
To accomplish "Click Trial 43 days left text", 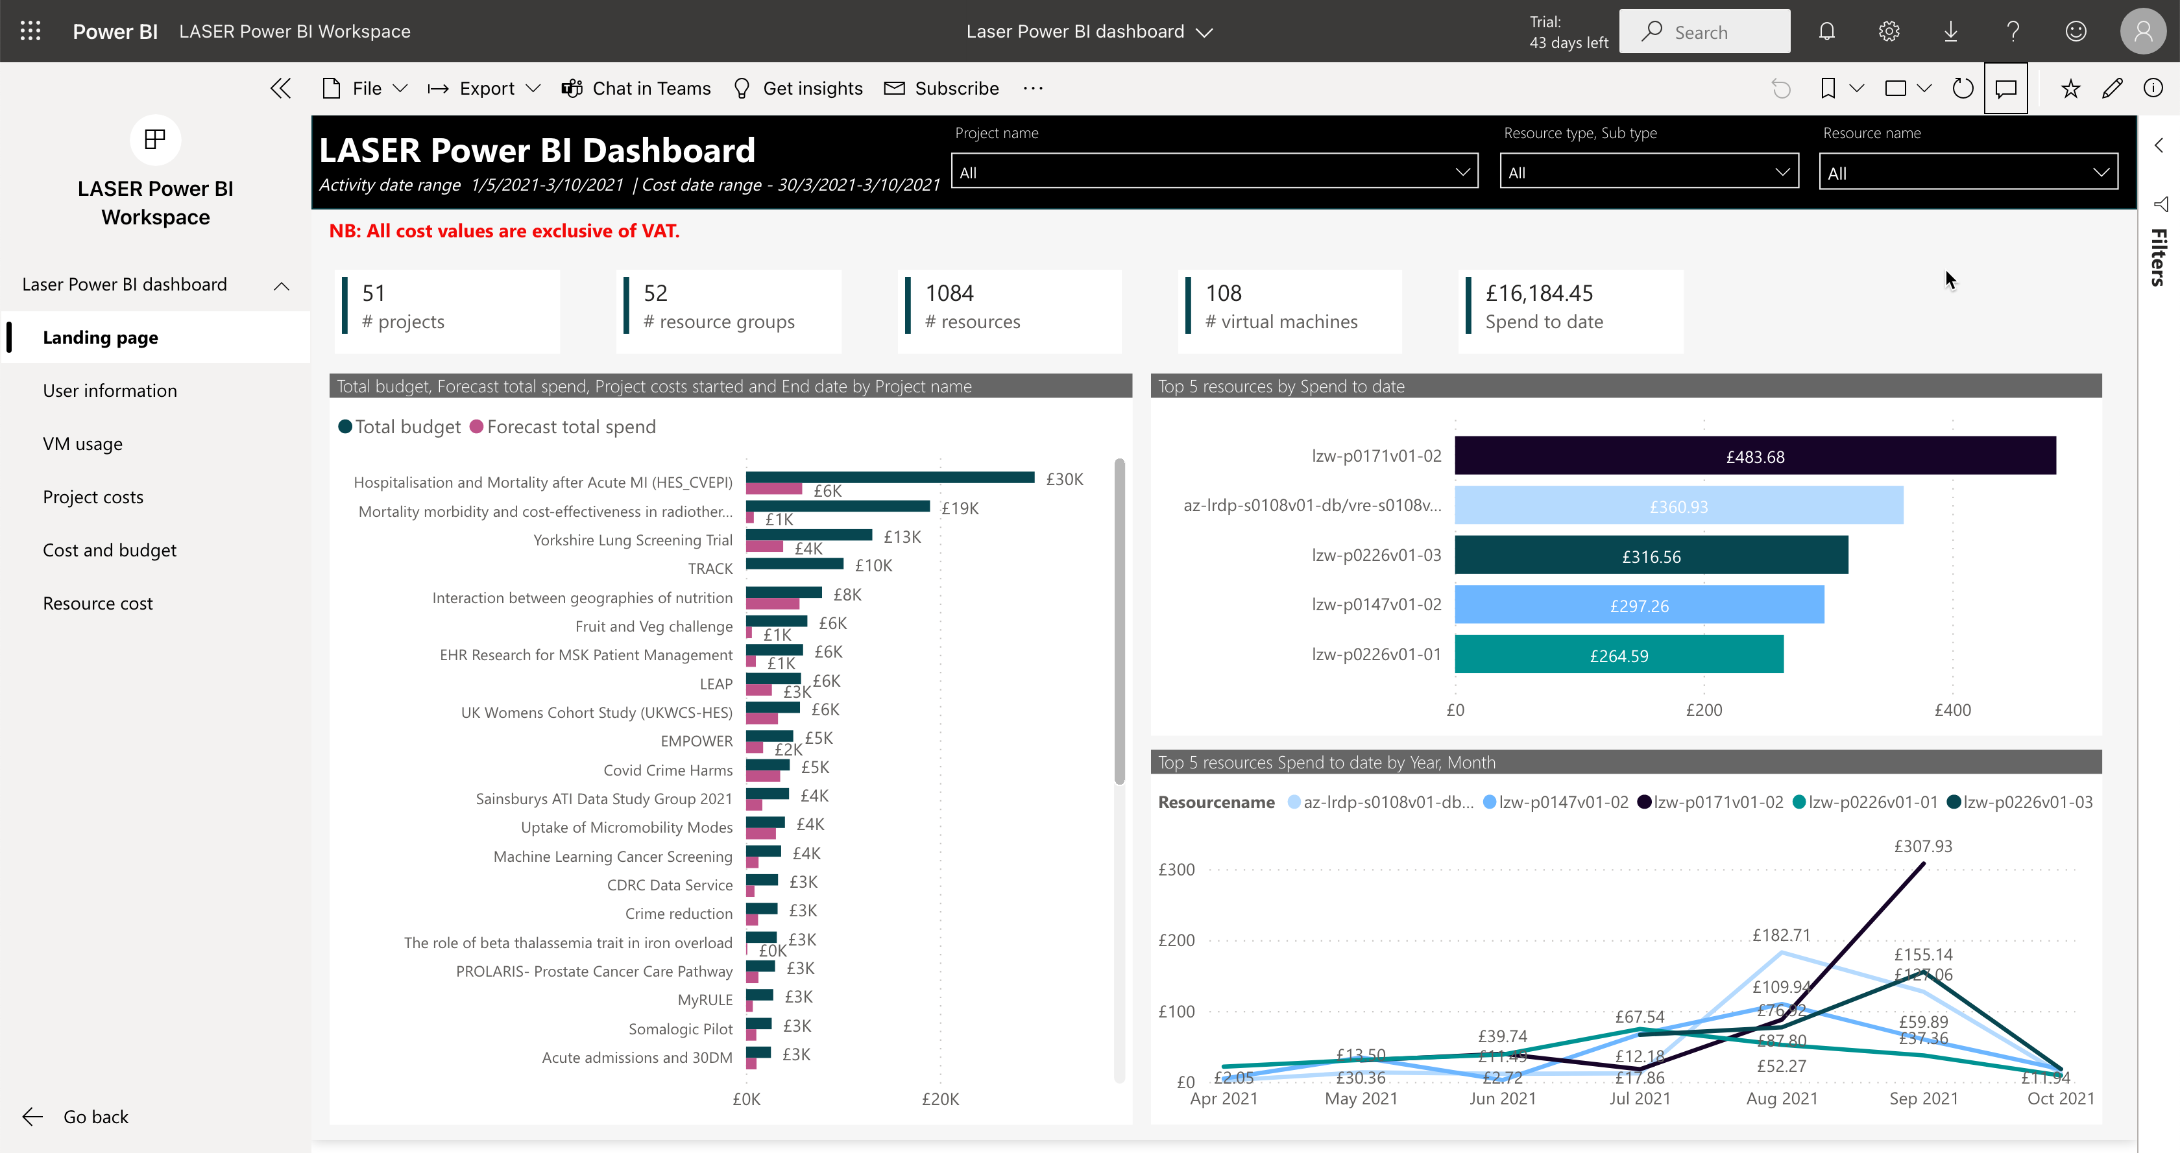I will coord(1568,32).
